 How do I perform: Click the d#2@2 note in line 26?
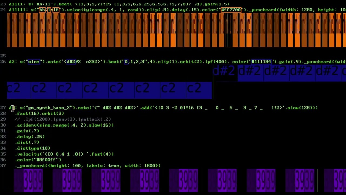click(74, 62)
